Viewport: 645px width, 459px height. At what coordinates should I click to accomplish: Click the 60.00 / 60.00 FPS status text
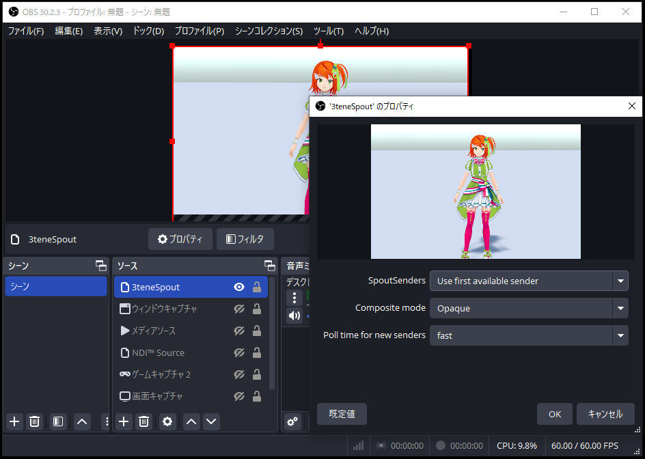[x=585, y=446]
